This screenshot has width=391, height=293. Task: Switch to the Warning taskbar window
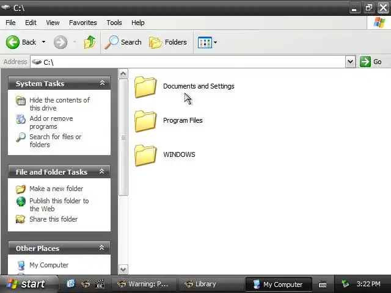click(143, 284)
